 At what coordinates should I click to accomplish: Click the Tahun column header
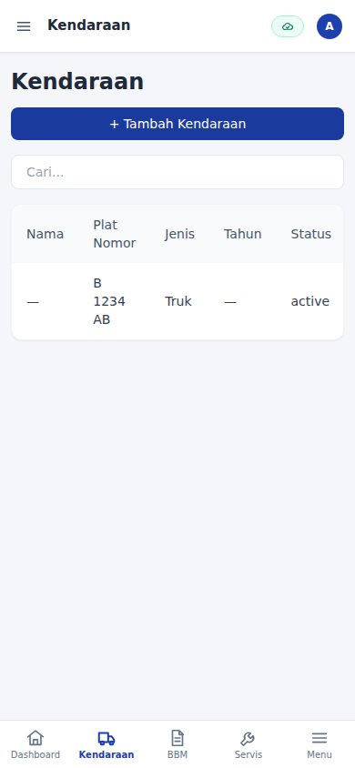click(243, 234)
